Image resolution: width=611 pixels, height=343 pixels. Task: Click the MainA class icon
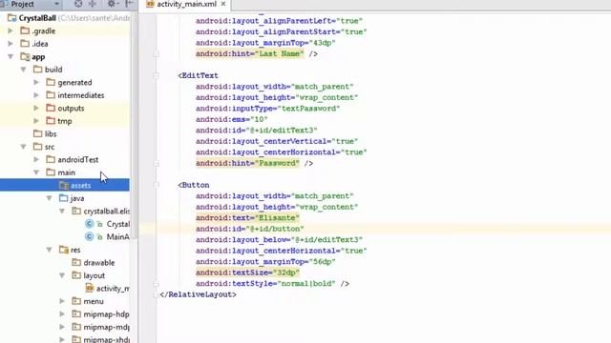click(89, 236)
